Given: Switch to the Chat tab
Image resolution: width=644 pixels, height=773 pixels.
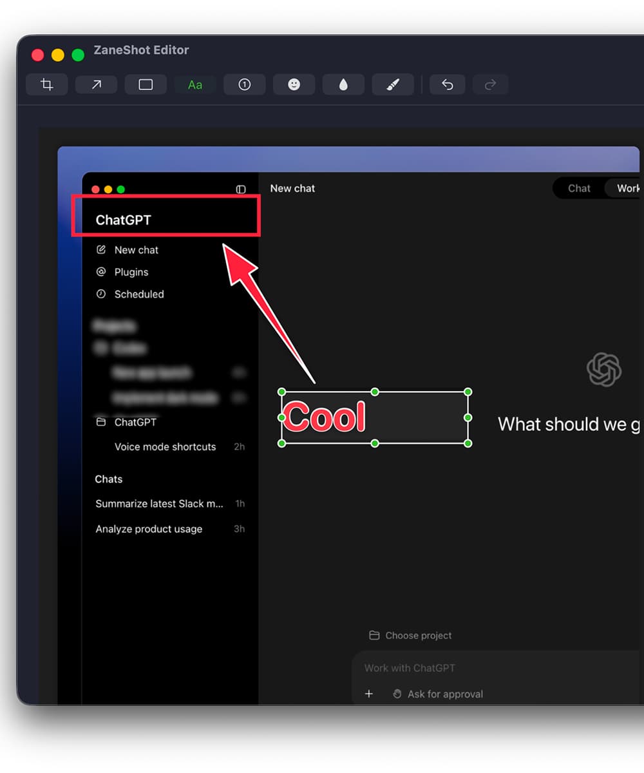Looking at the screenshot, I should point(579,188).
